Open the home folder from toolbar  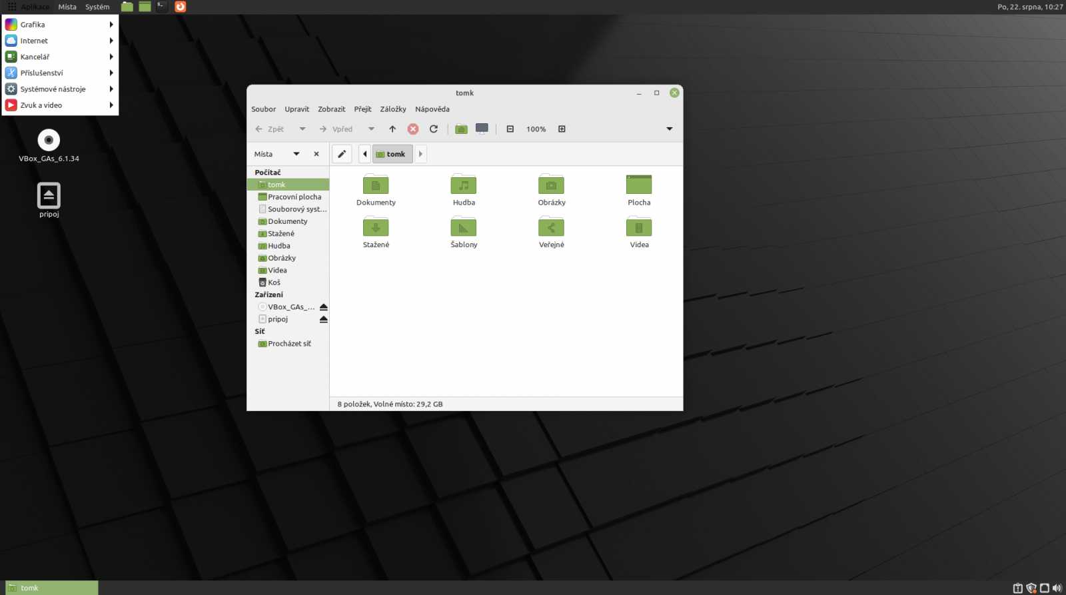pyautogui.click(x=461, y=129)
